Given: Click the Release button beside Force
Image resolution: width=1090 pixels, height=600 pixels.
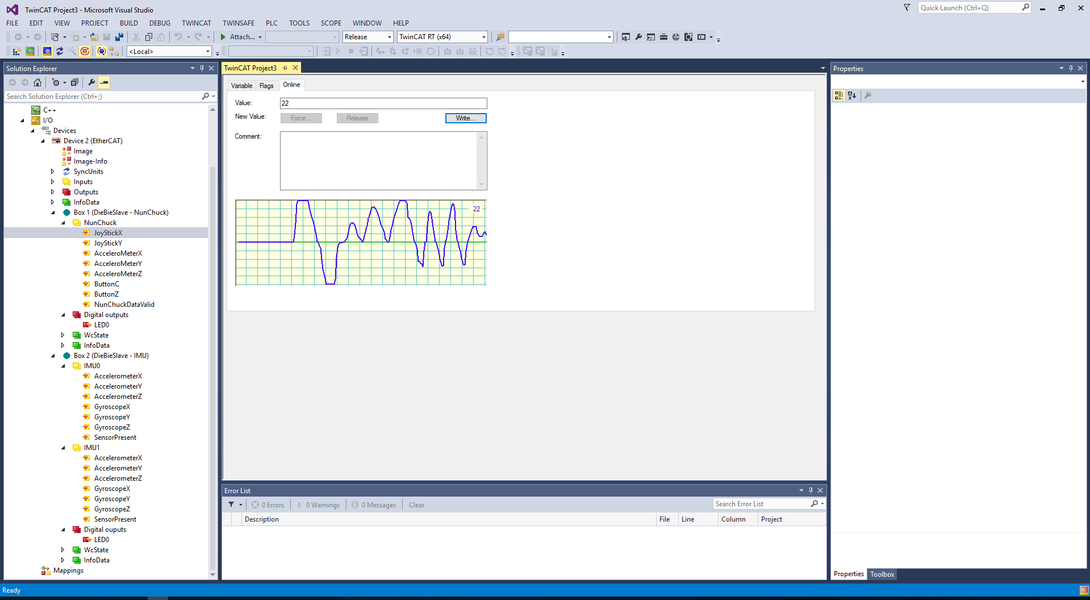Looking at the screenshot, I should pos(357,118).
